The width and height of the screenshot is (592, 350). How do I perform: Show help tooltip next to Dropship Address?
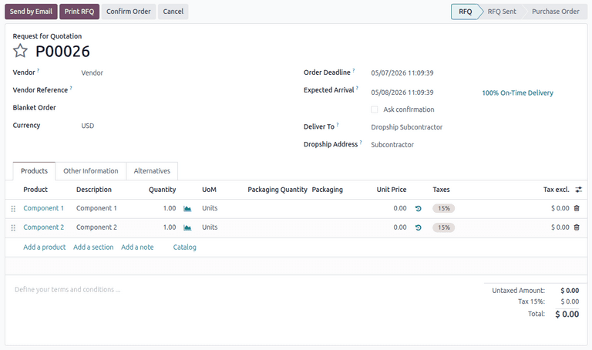tap(361, 143)
